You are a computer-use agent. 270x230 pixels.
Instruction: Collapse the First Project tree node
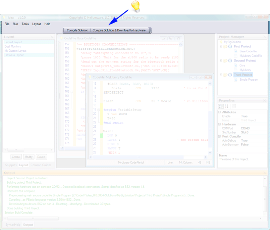[221, 46]
